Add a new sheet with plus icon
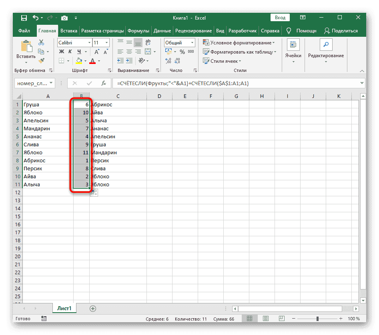This screenshot has width=379, height=335. pos(93,308)
